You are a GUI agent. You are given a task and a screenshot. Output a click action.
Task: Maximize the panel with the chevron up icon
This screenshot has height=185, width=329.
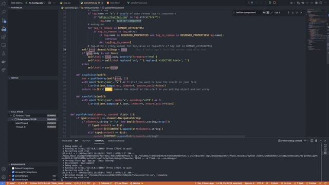pos(321,141)
